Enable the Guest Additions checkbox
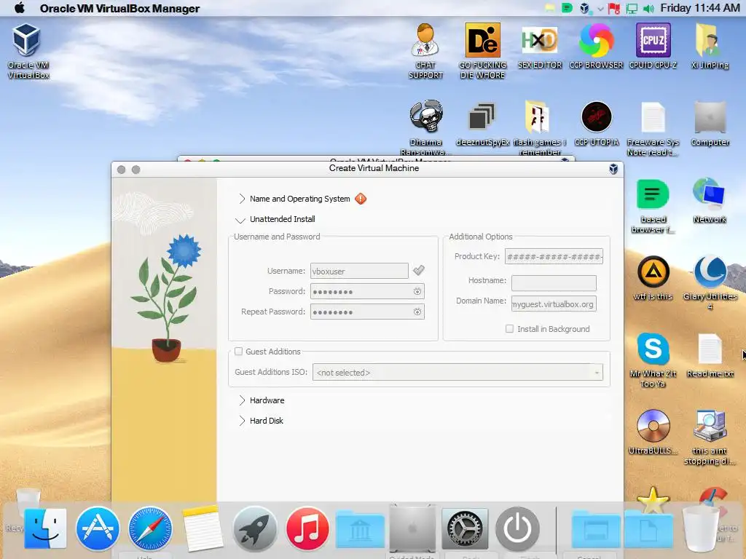This screenshot has height=559, width=746. 239,352
